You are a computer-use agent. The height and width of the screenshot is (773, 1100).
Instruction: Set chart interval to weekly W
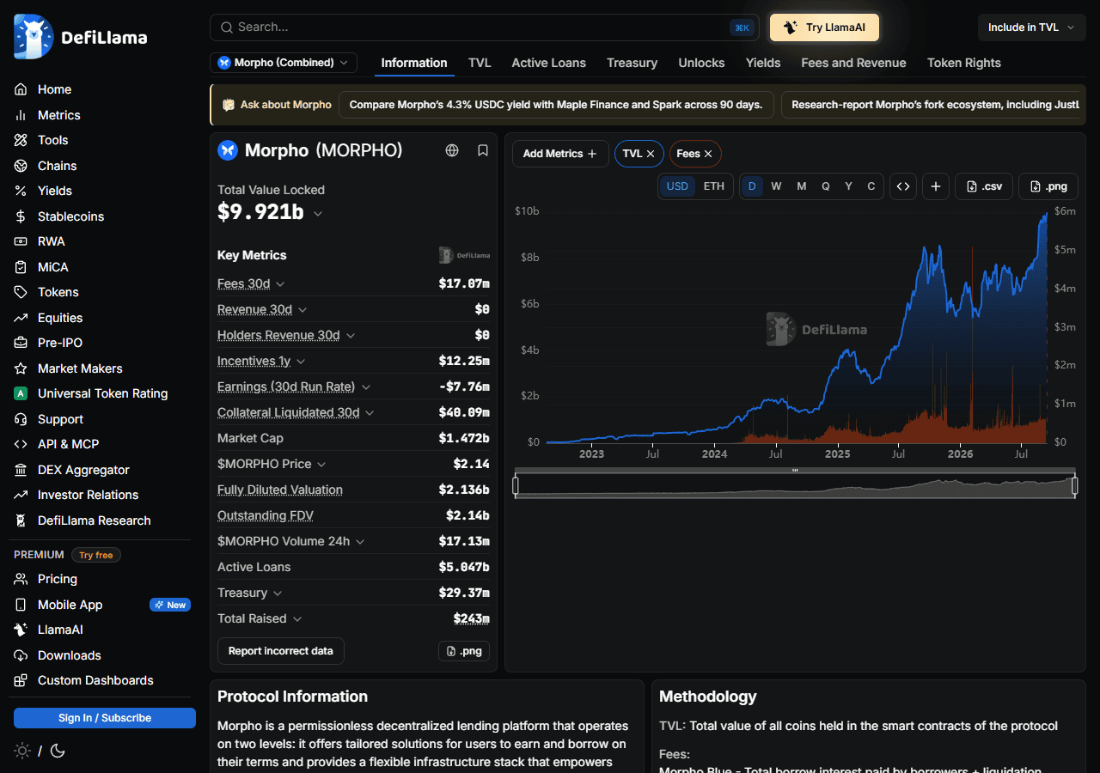click(x=776, y=186)
